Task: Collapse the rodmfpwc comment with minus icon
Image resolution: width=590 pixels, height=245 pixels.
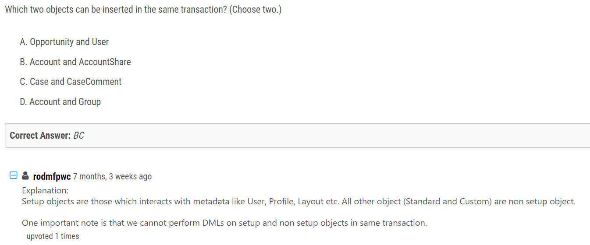Action: [x=14, y=176]
